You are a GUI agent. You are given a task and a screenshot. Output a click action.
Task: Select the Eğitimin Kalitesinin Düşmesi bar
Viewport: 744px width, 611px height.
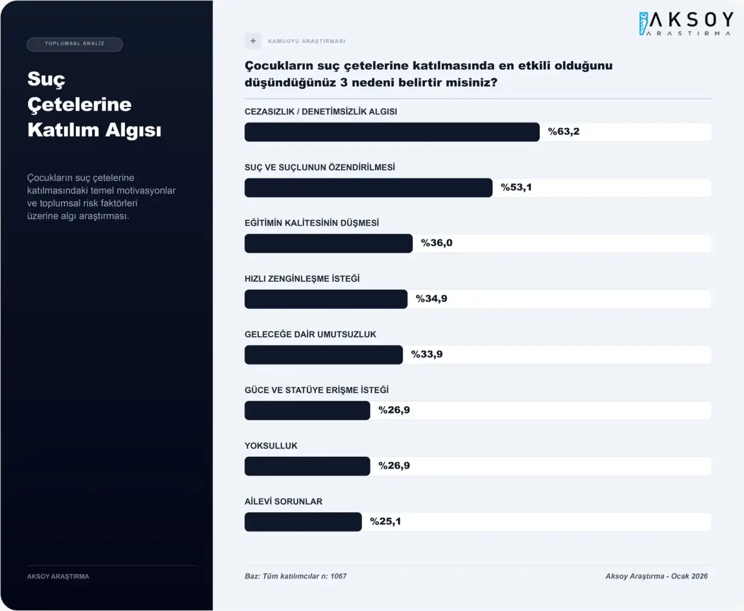(x=328, y=244)
